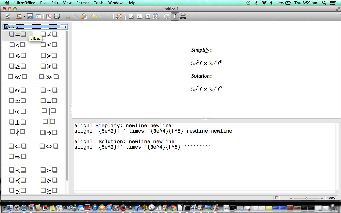Insert the Is Less Than relation

click(18, 45)
